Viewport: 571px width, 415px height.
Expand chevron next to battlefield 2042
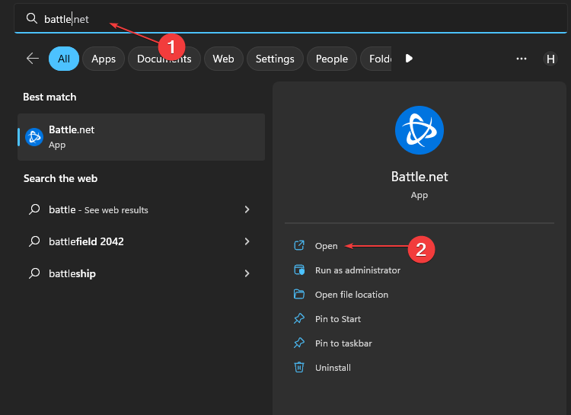247,241
